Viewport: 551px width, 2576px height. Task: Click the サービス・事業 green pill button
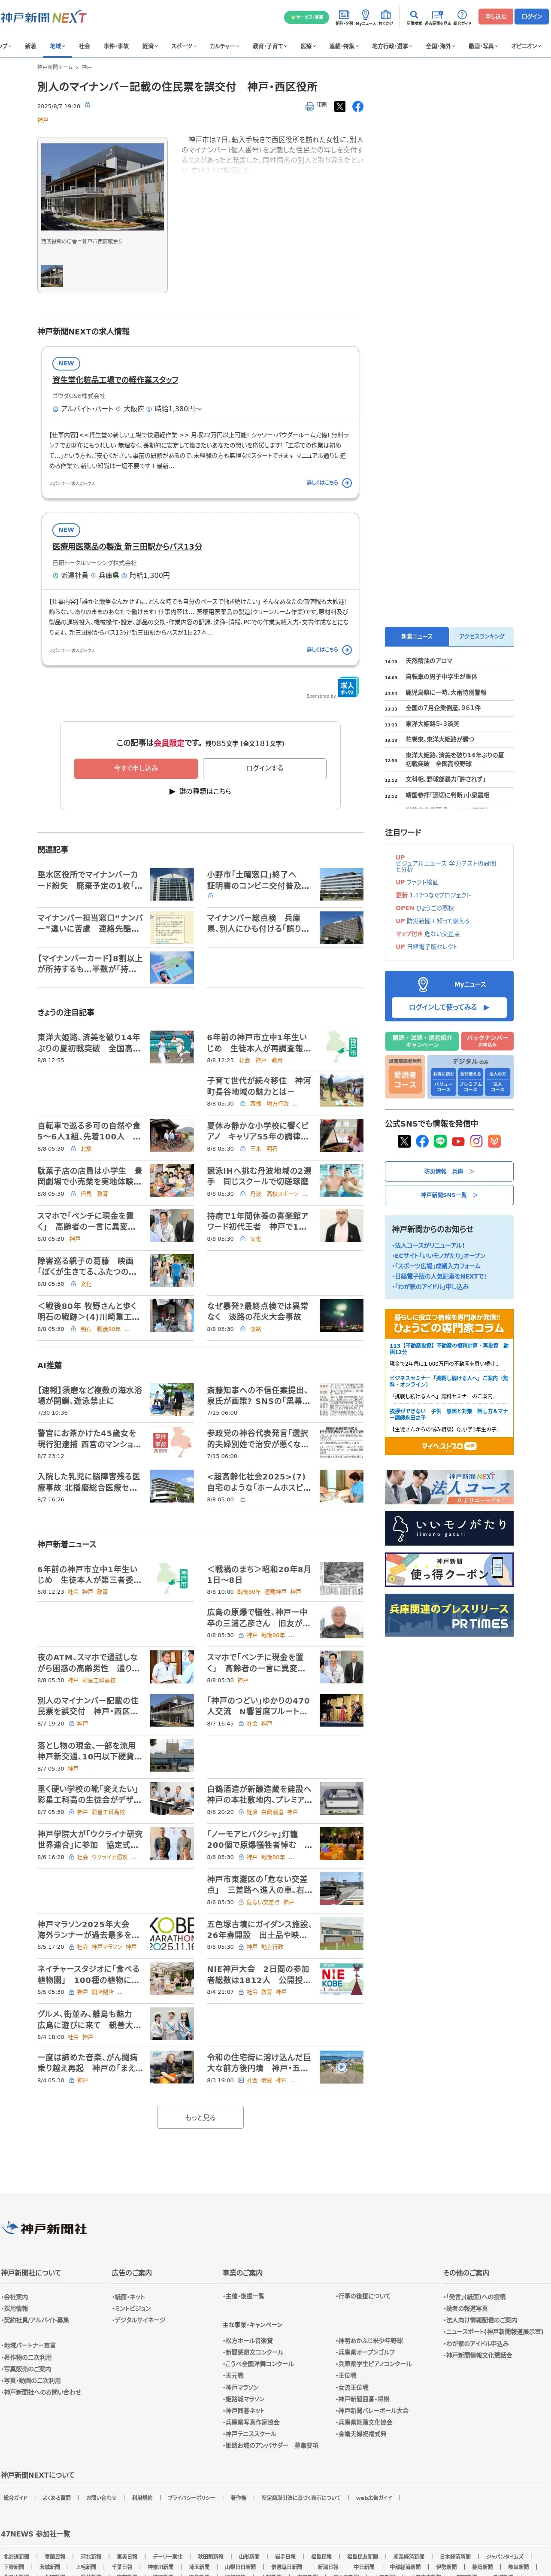[307, 17]
